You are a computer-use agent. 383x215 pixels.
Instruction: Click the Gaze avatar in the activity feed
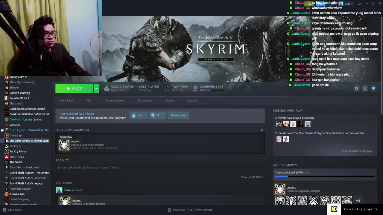pos(59,190)
